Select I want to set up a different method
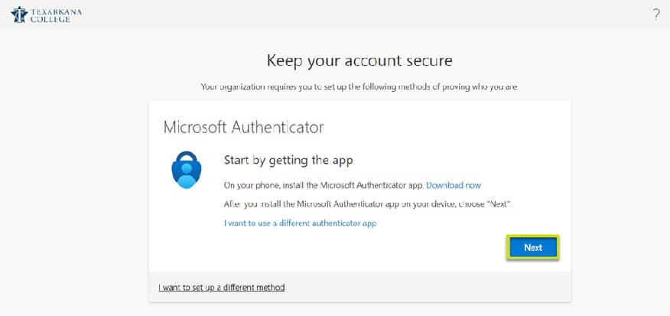Screen dimensions: 670x316 pos(221,288)
